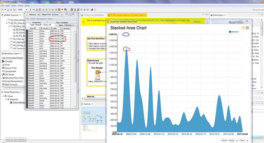
Task: Click the green execute node toolbar icon
Action: (x=46, y=10)
